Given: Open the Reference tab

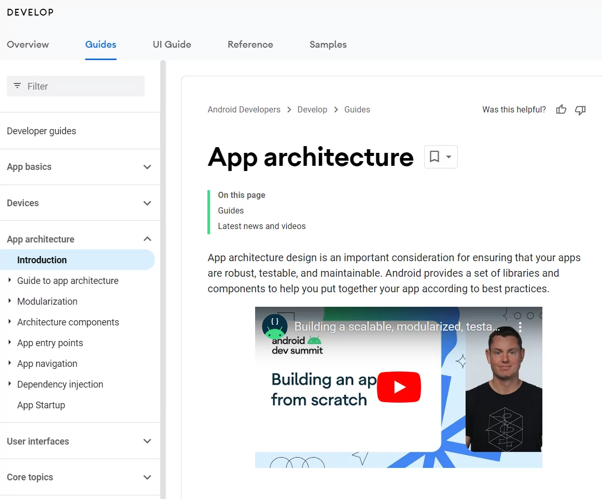Looking at the screenshot, I should tap(250, 45).
